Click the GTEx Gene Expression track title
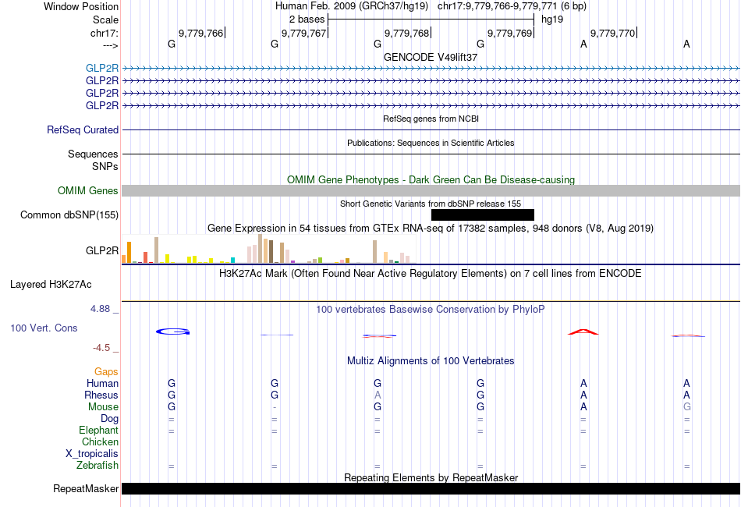 (x=431, y=229)
